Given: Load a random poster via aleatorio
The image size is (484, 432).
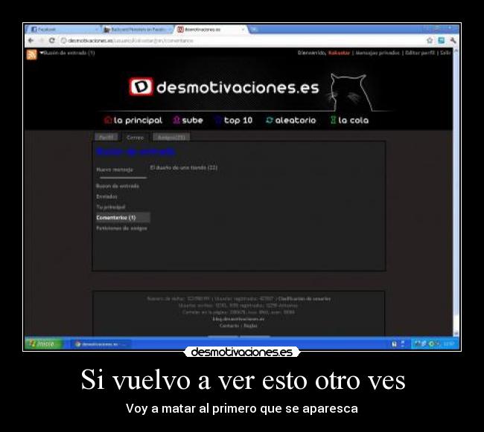Looking at the screenshot, I should [290, 120].
